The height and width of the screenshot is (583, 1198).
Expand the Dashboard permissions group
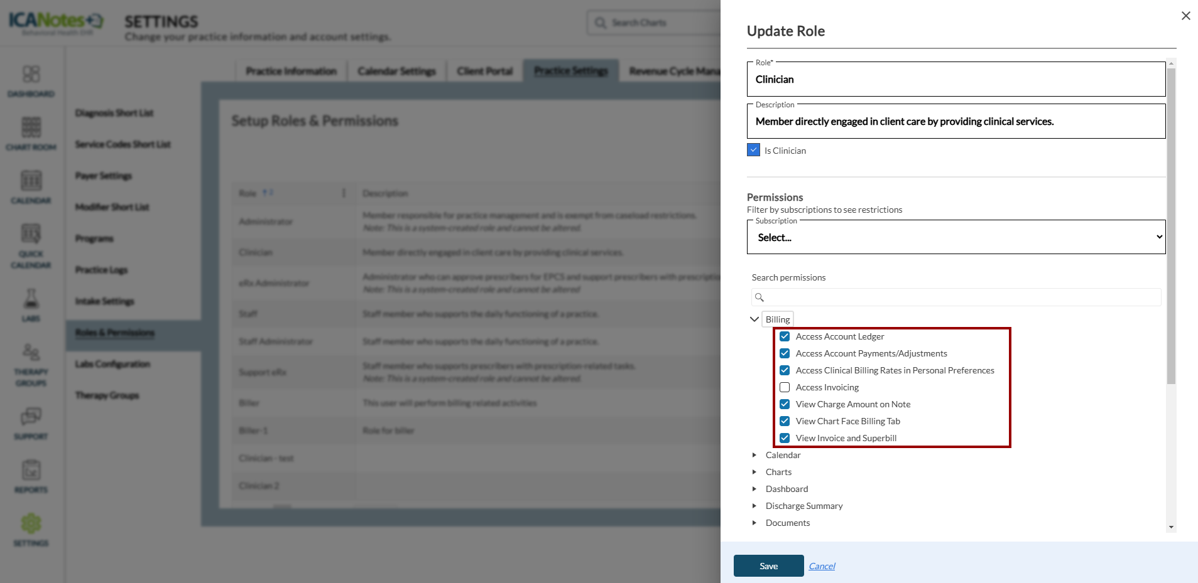[754, 489]
